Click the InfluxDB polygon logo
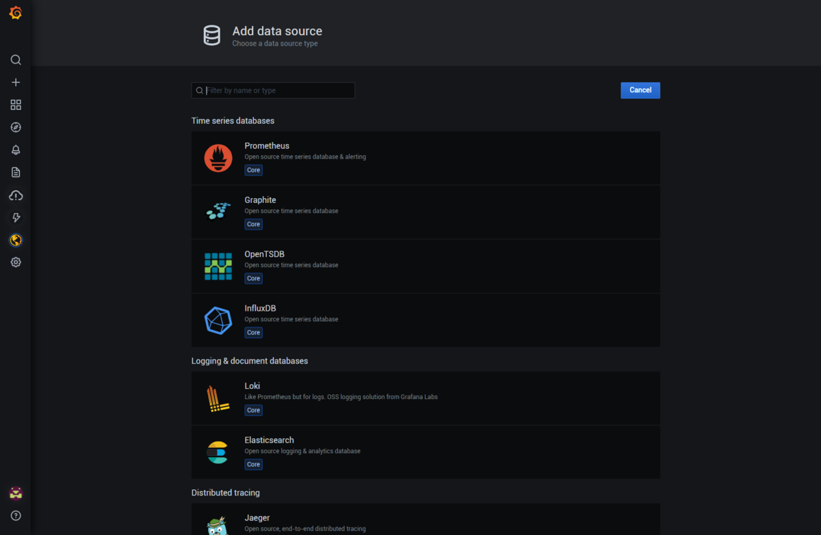Screen dimensions: 821x535 (x=218, y=320)
